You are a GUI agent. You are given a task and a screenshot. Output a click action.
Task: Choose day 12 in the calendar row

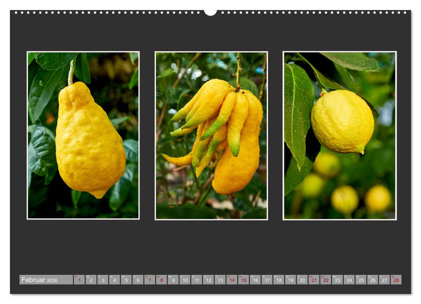208,280
